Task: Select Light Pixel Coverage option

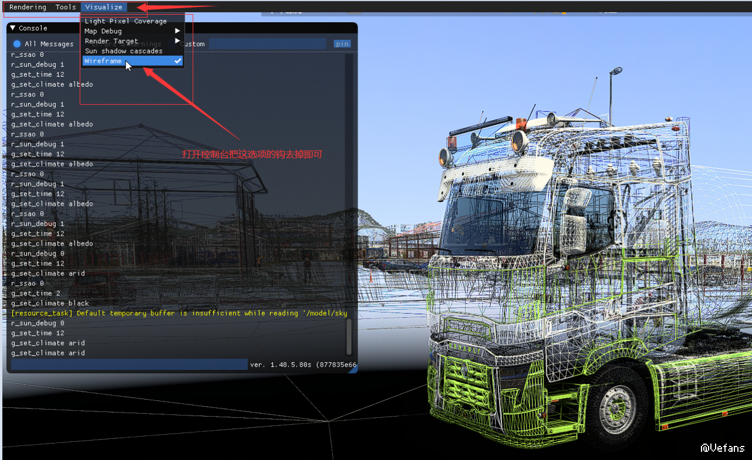Action: (126, 21)
